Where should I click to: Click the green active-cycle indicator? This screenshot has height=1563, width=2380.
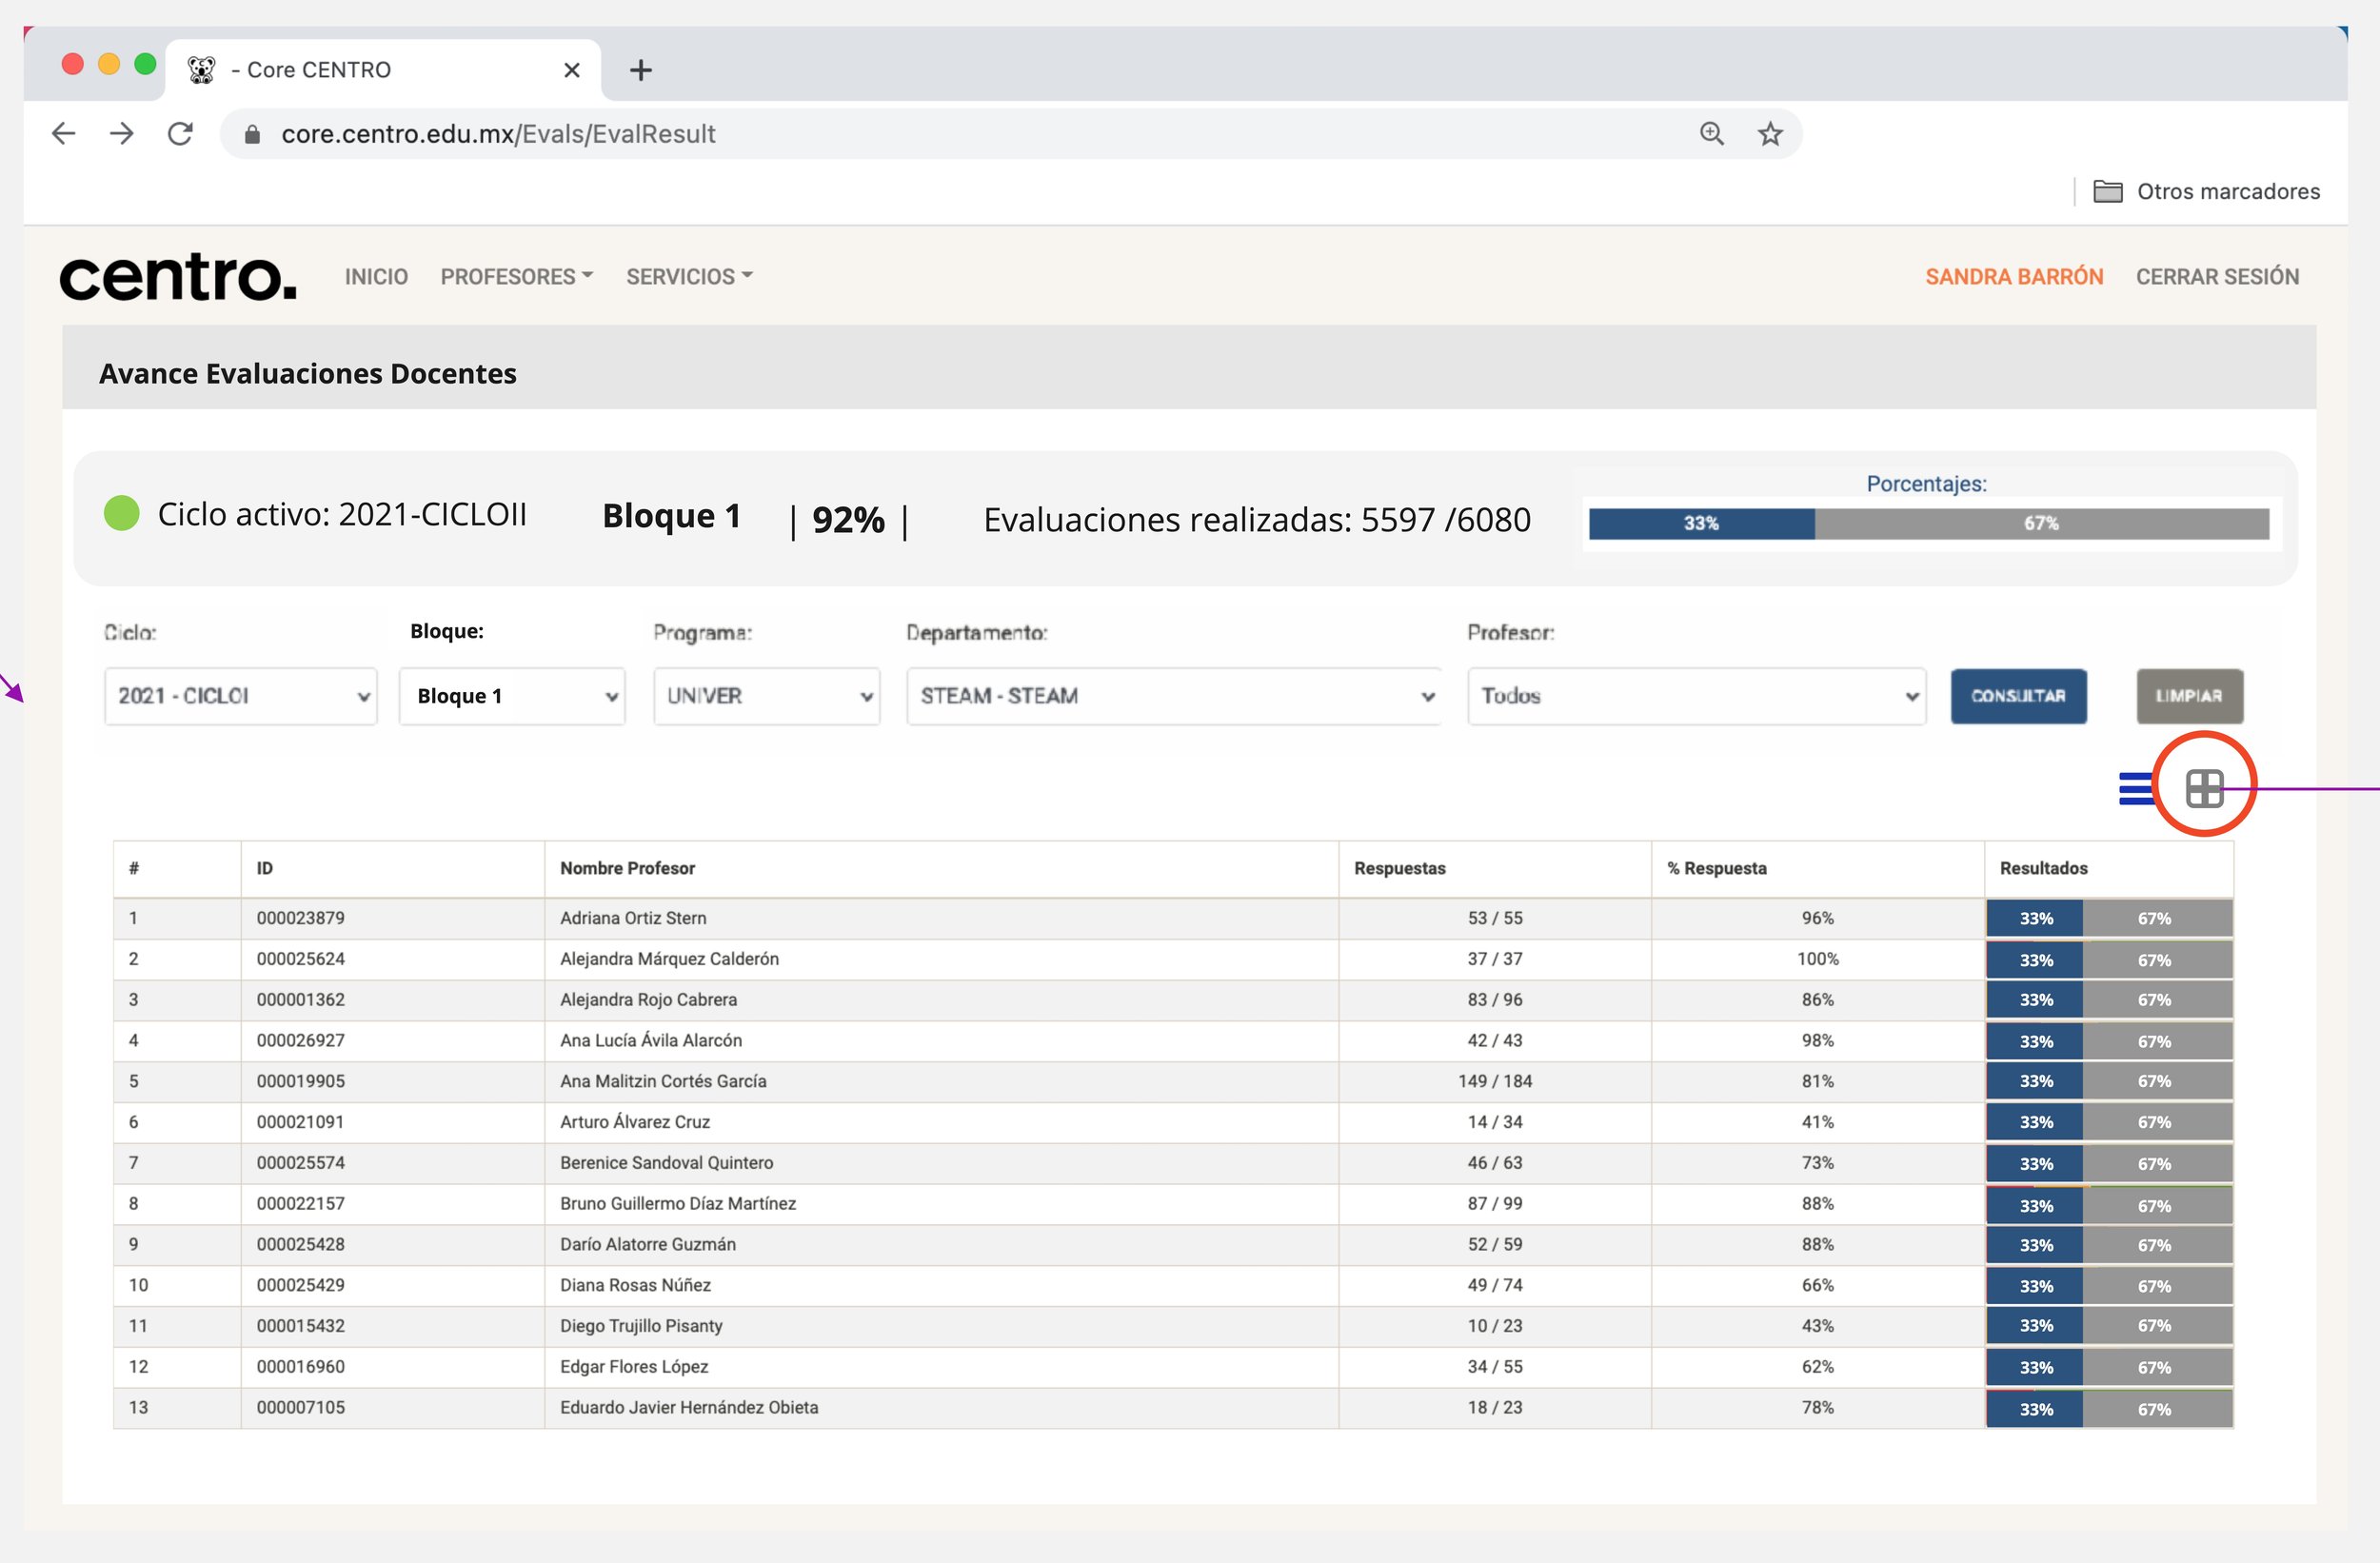click(x=122, y=514)
